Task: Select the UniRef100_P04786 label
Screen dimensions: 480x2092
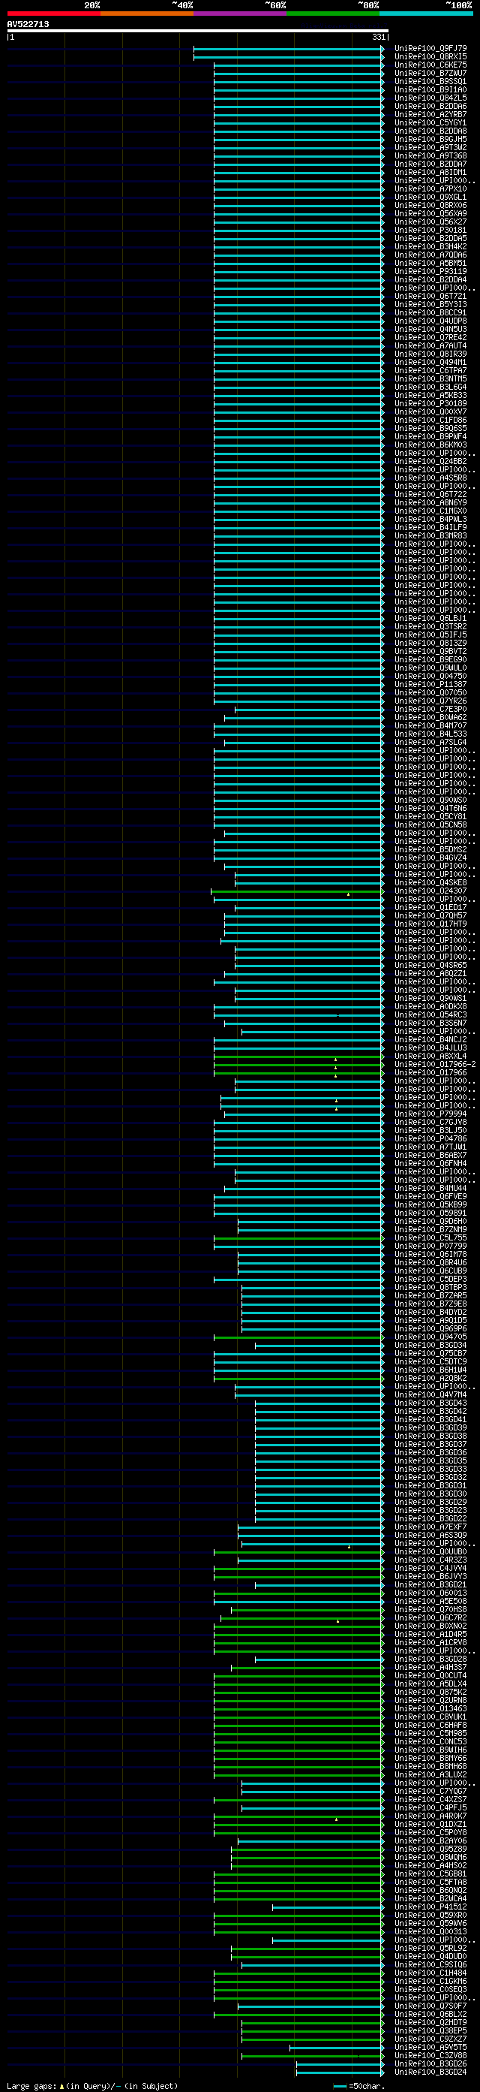Action: pos(430,1138)
